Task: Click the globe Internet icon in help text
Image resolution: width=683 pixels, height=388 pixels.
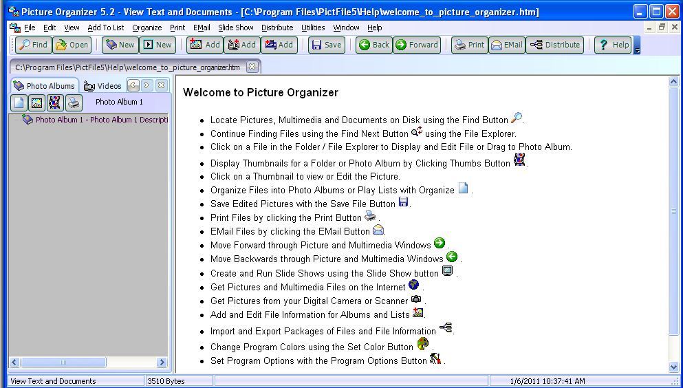Action: (x=413, y=285)
